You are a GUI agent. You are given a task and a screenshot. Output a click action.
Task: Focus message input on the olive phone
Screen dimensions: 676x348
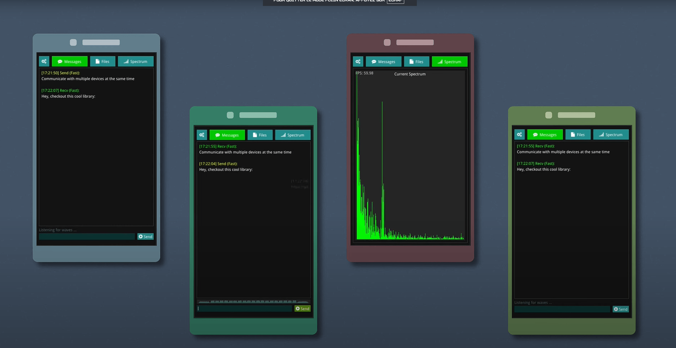[562, 309]
